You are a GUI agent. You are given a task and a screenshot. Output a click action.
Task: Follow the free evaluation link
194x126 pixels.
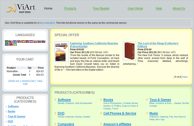(47, 23)
